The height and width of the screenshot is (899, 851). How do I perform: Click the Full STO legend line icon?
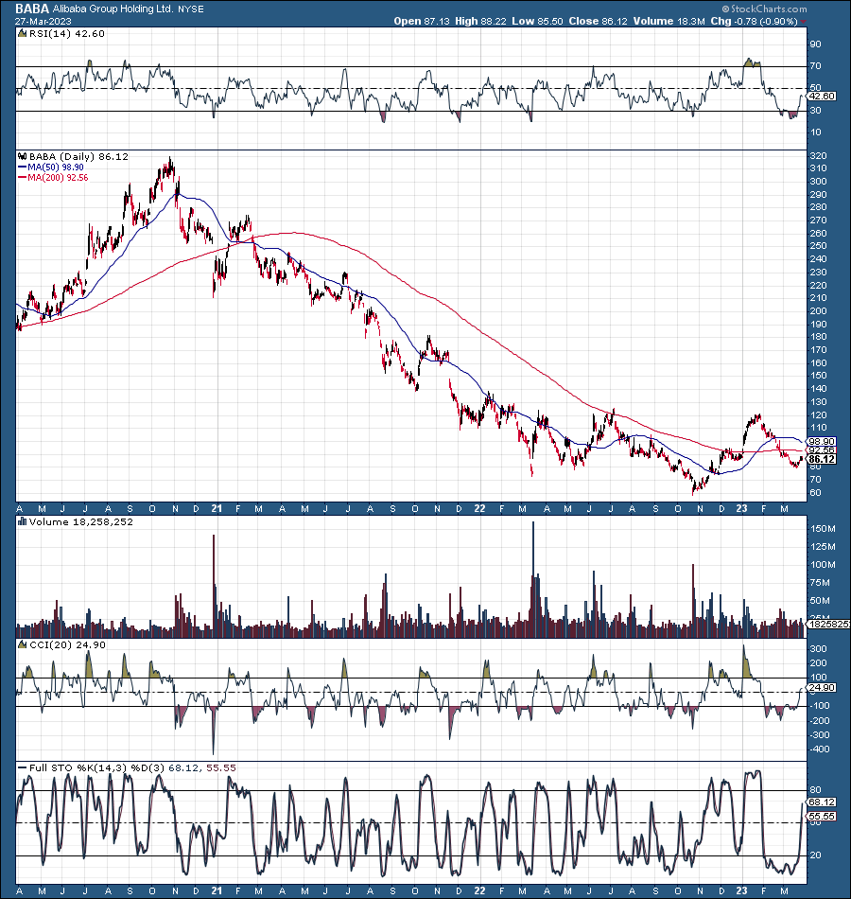point(23,767)
